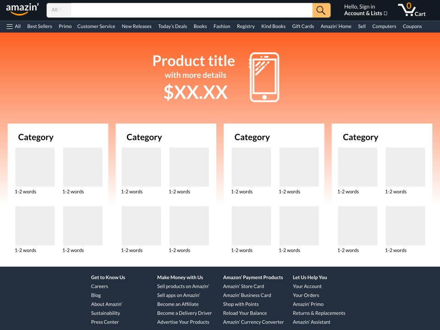Open Advertise Your Products link
440x330 pixels.
(x=183, y=322)
